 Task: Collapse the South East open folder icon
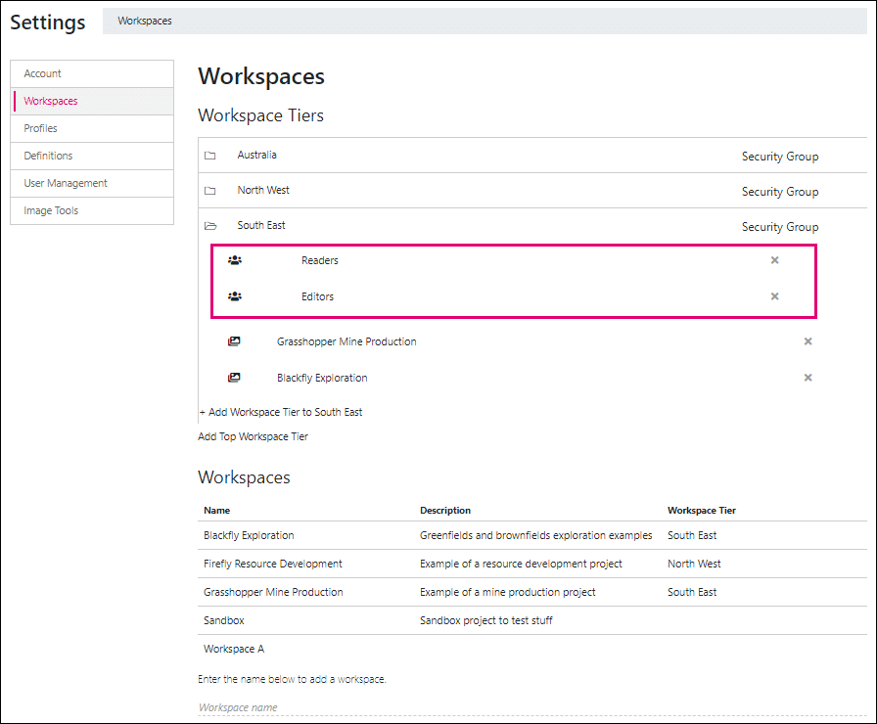[x=210, y=226]
